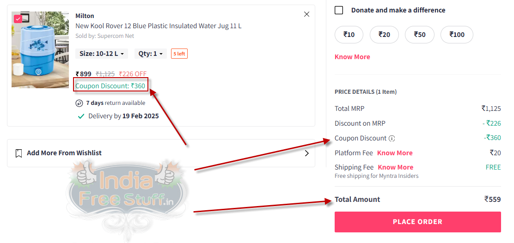Remove the Milton jug with the X icon
This screenshot has height=243, width=514.
306,14
